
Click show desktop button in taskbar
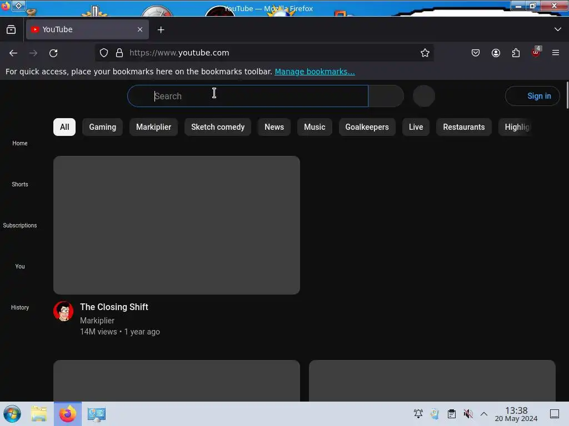coord(555,414)
